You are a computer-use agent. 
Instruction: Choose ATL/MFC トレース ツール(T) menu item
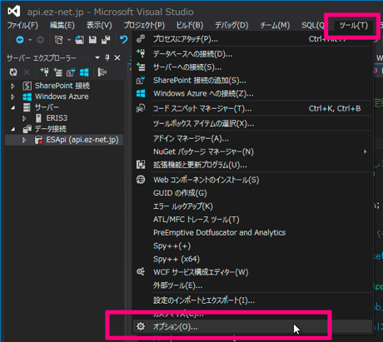(252, 220)
